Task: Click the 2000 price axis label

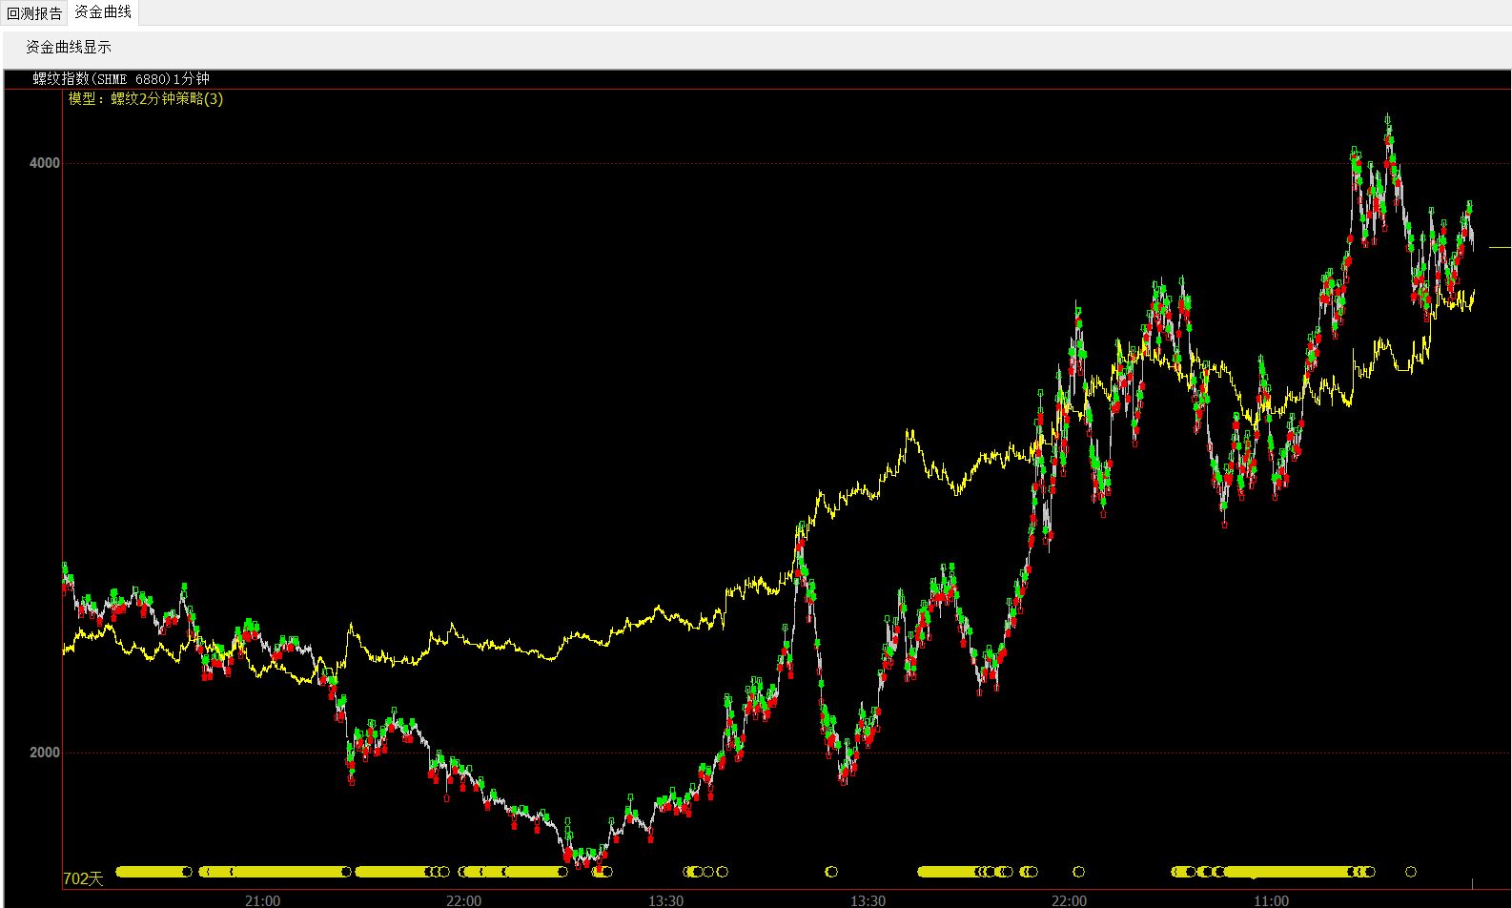Action: tap(45, 753)
